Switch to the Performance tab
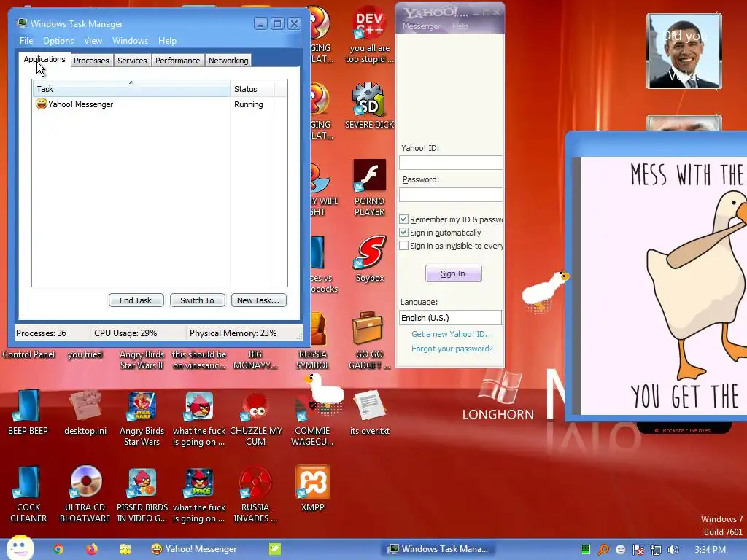Screen dimensions: 747x560 click(178, 61)
